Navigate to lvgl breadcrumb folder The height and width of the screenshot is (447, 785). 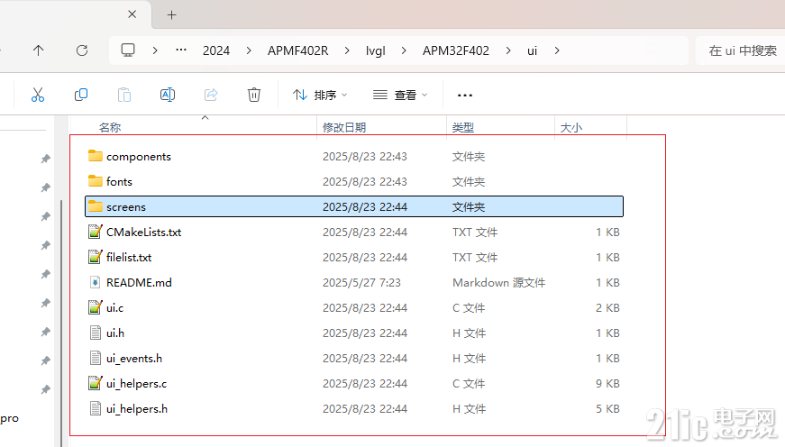tap(376, 51)
